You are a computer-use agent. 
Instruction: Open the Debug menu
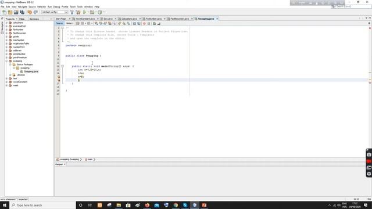(x=56, y=6)
